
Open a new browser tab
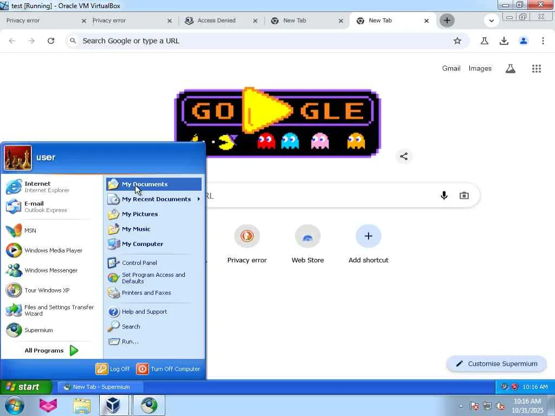447,21
